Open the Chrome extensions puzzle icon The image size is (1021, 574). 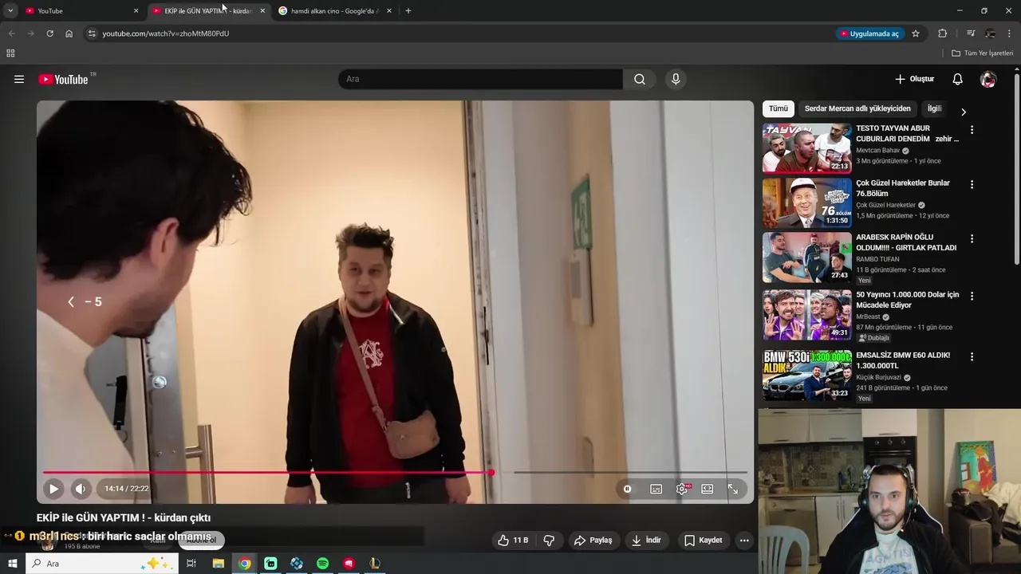click(x=943, y=33)
